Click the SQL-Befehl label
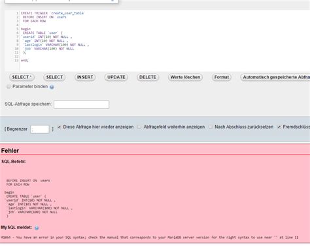The image size is (310, 246). (x=14, y=162)
